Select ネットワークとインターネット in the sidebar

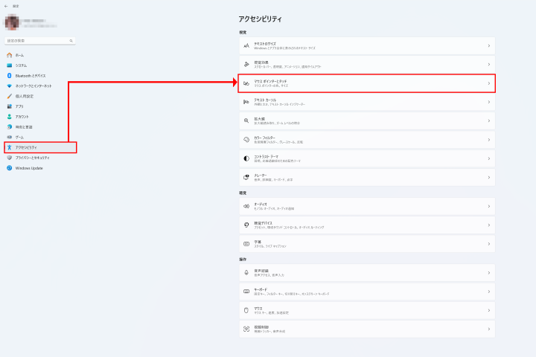[34, 86]
